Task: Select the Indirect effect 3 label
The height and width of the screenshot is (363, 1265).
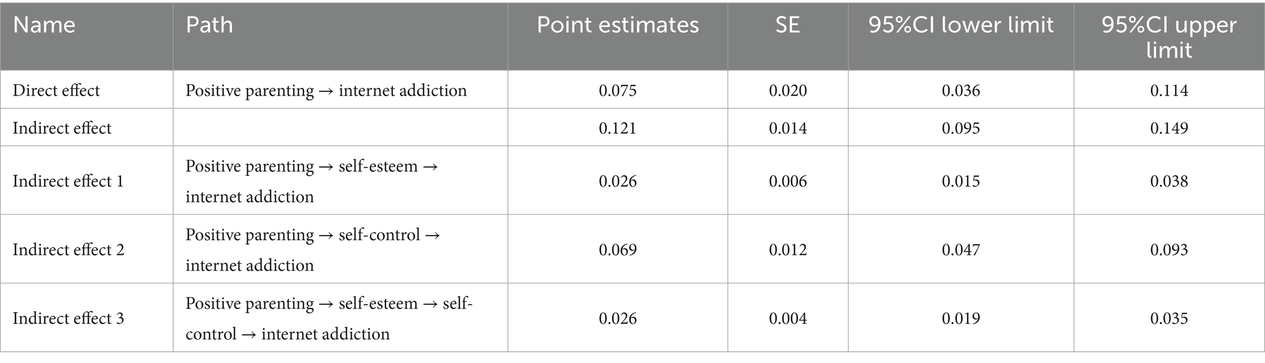Action: coord(68,318)
